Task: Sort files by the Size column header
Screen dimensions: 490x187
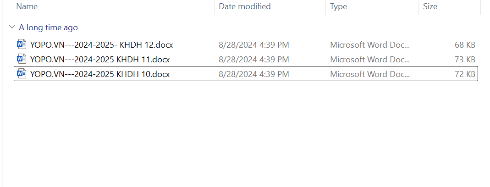Action: [430, 6]
